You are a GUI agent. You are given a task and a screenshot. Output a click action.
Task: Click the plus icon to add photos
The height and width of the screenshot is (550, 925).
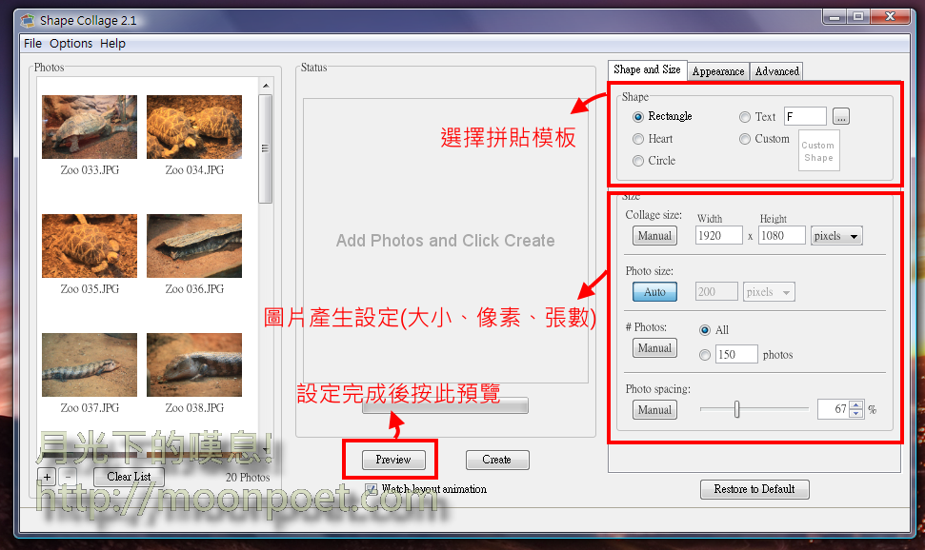click(48, 477)
